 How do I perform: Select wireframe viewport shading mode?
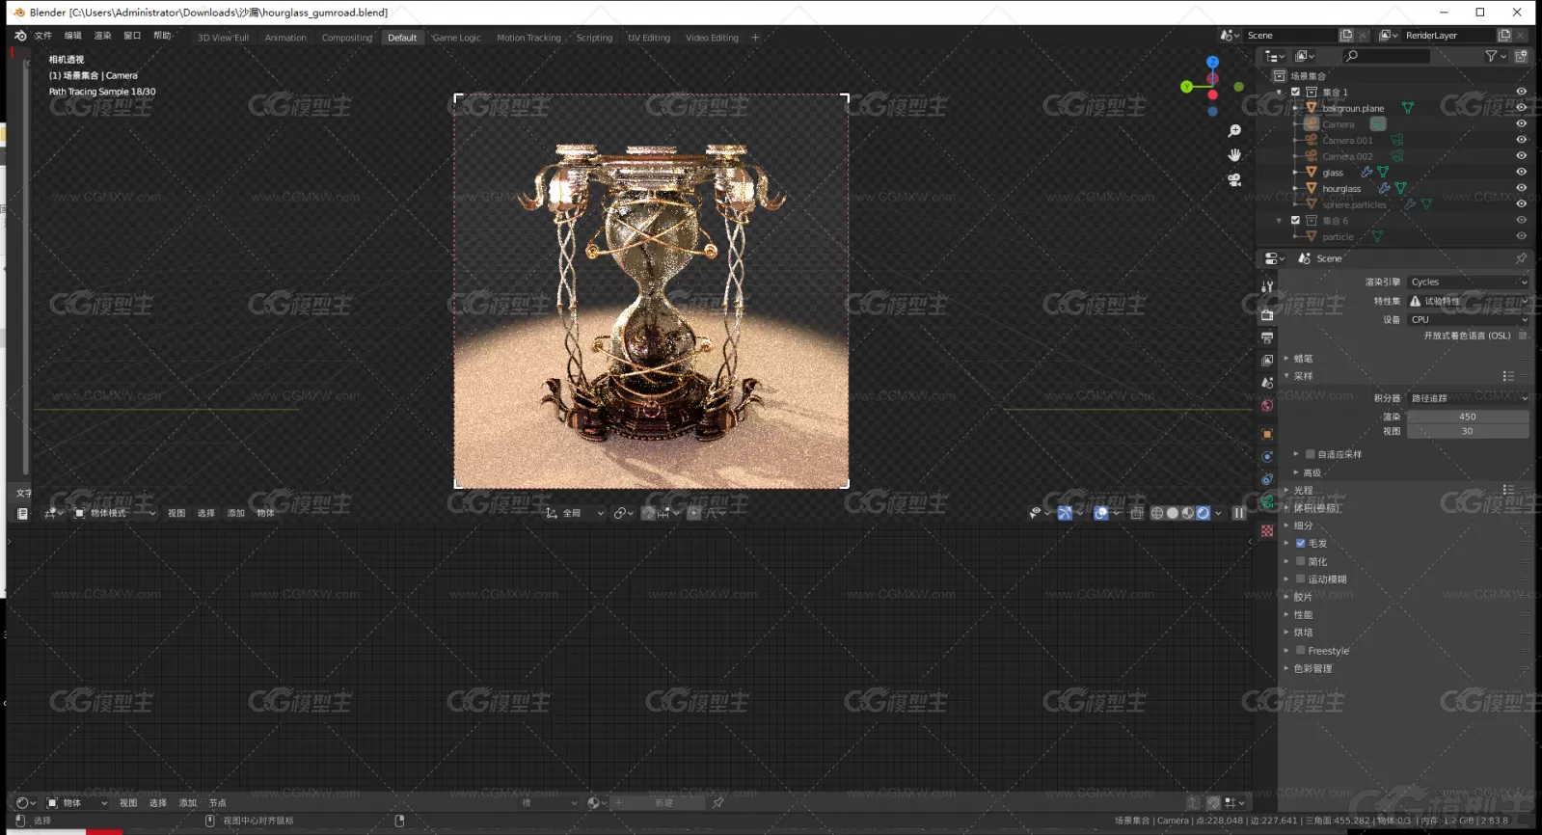pyautogui.click(x=1157, y=513)
